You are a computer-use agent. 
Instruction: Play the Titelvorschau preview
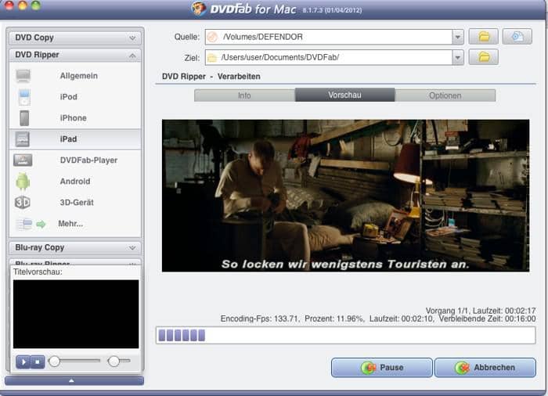pos(23,362)
